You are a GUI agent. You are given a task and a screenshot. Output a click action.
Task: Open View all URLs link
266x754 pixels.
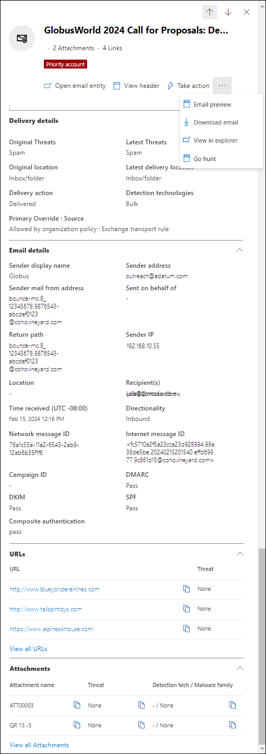(x=28, y=649)
